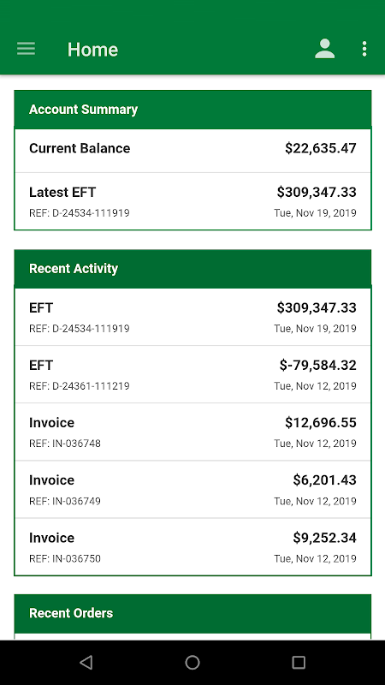Viewport: 385px width, 685px height.
Task: Tap the $12,696.55 invoice amount
Action: click(321, 423)
